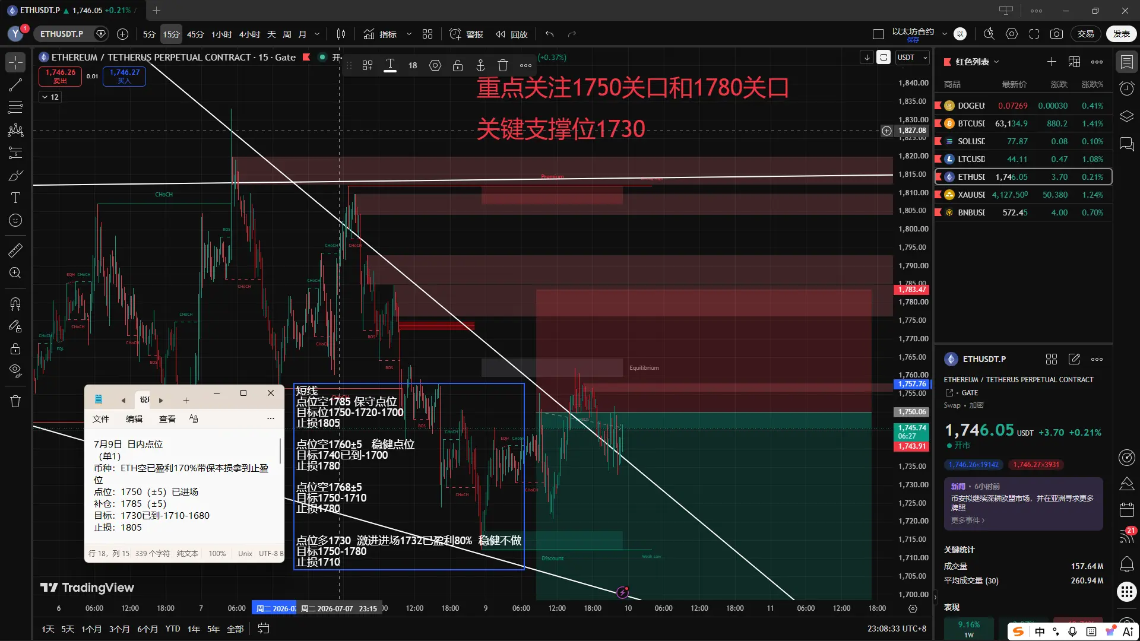The image size is (1140, 641).
Task: Open the patterns drawing tool group
Action: click(15, 130)
